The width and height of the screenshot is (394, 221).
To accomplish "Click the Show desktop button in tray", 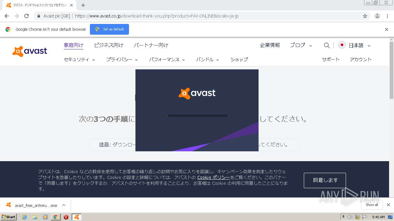I will click(x=390, y=217).
